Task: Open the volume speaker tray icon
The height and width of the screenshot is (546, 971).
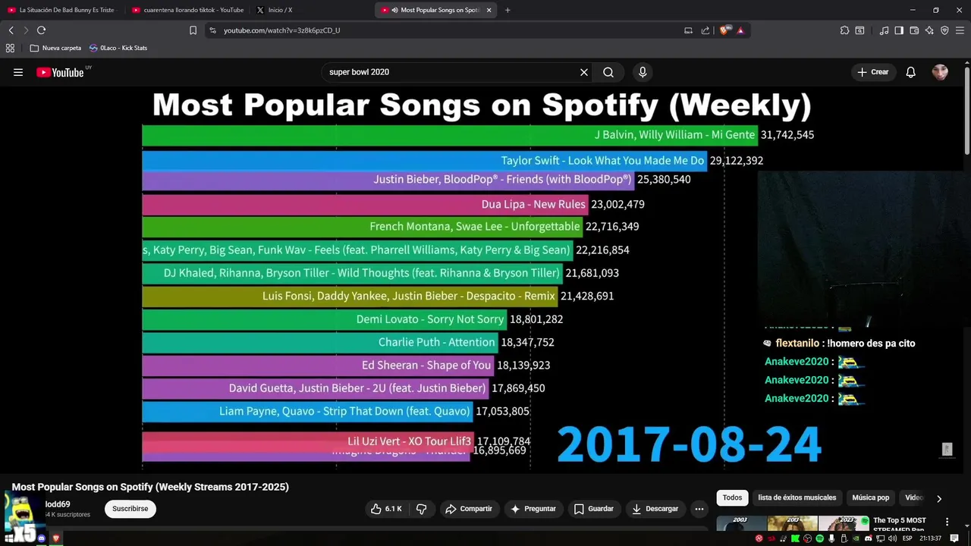Action: pyautogui.click(x=892, y=538)
